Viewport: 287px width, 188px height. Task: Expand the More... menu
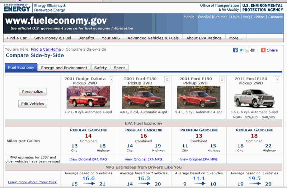pos(236,38)
